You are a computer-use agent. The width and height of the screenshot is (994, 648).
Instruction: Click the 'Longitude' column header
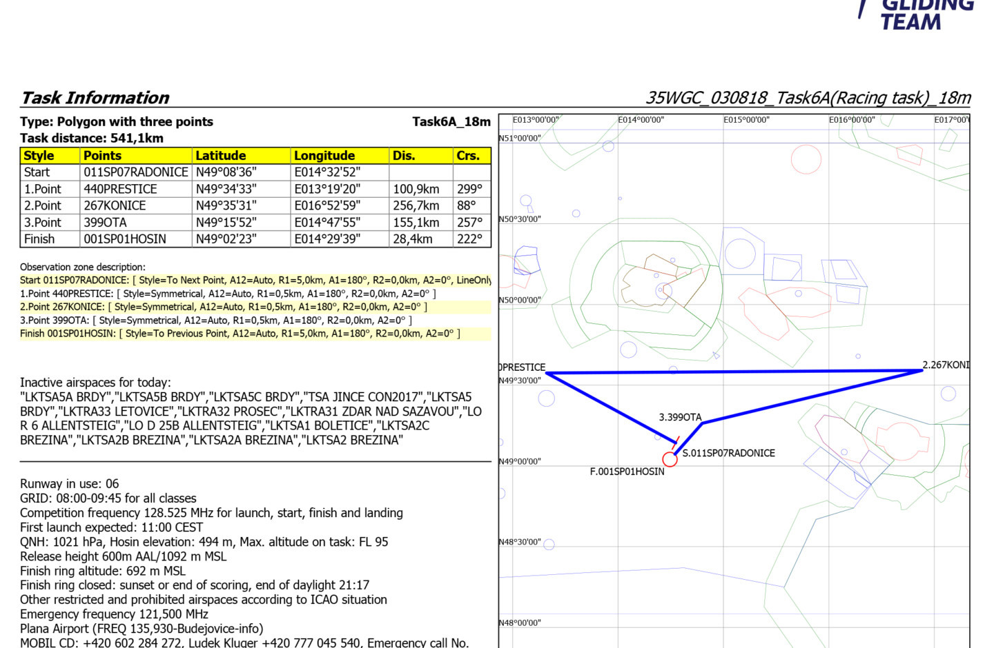click(x=324, y=156)
